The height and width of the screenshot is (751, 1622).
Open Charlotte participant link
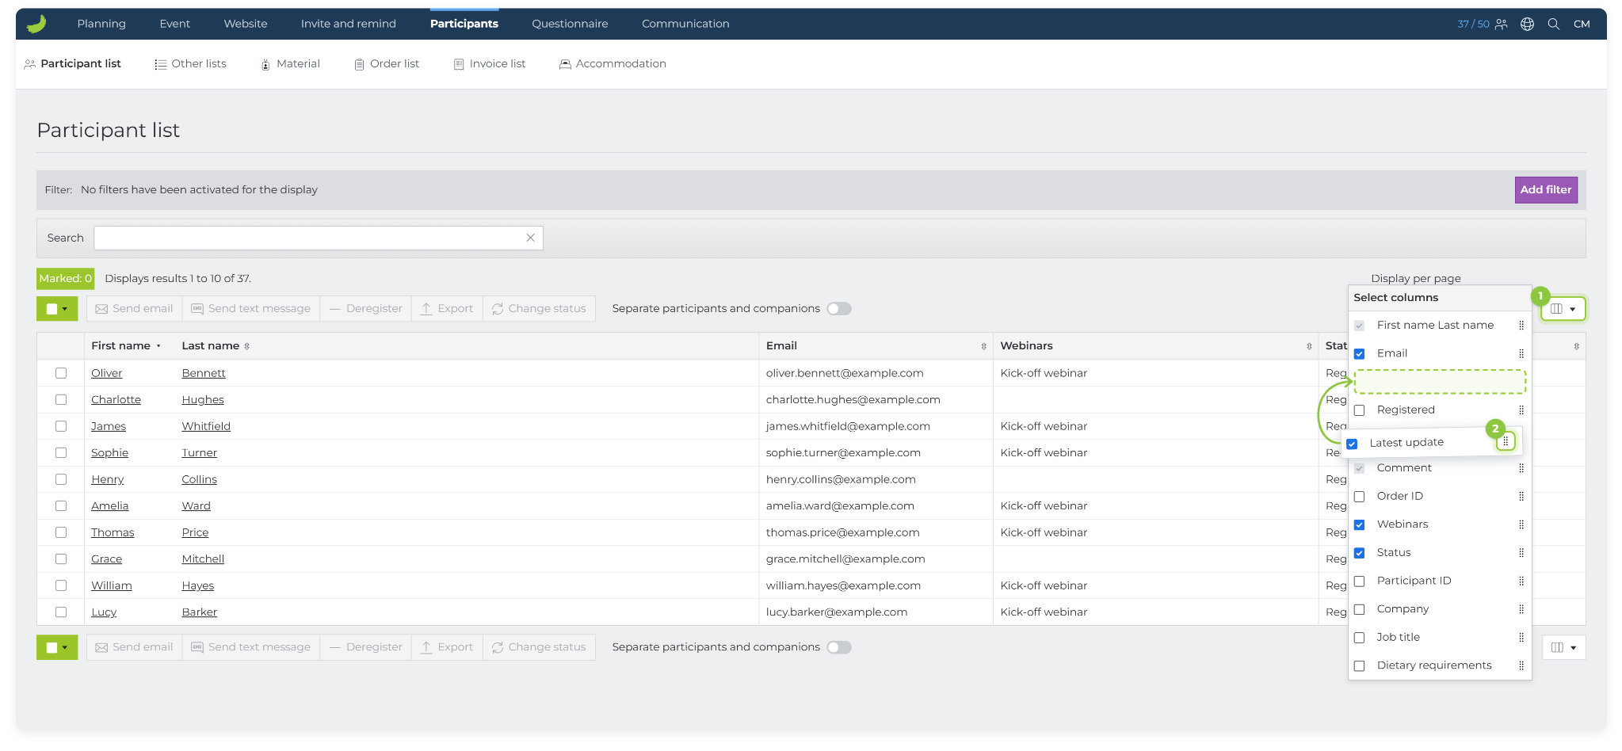(x=116, y=399)
